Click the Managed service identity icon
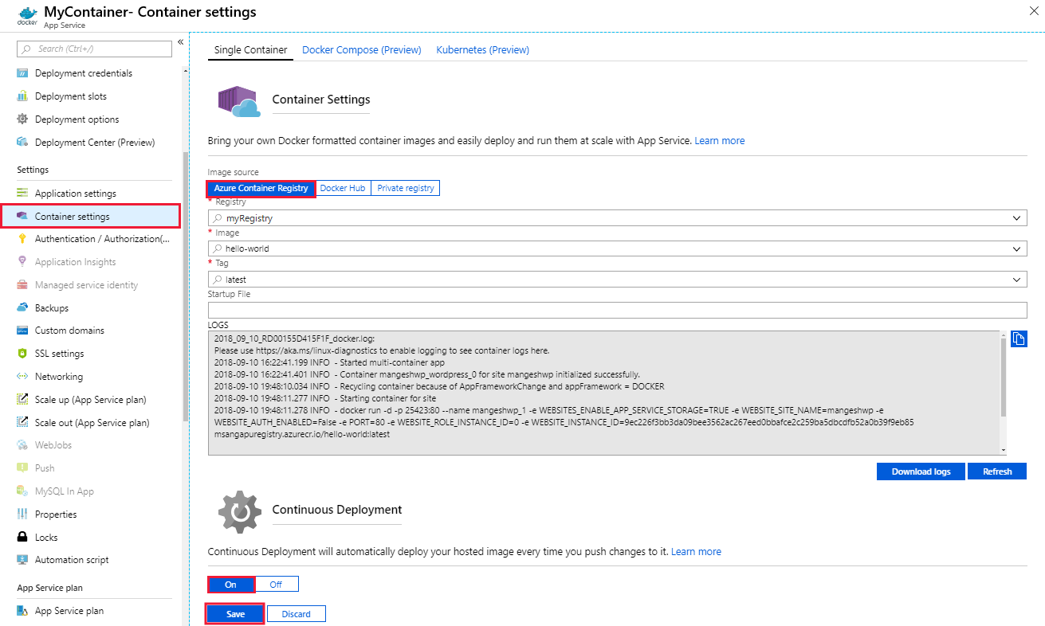Viewport: 1045px width, 626px height. 22,285
